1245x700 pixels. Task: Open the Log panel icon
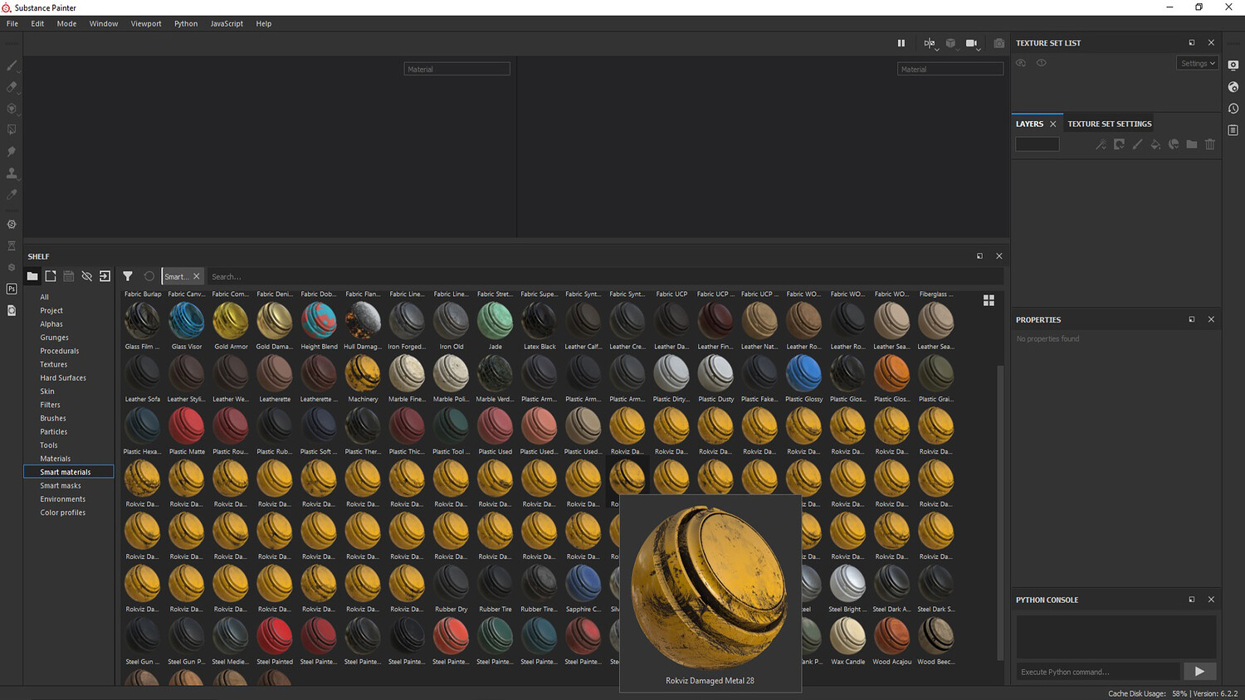pos(1233,130)
